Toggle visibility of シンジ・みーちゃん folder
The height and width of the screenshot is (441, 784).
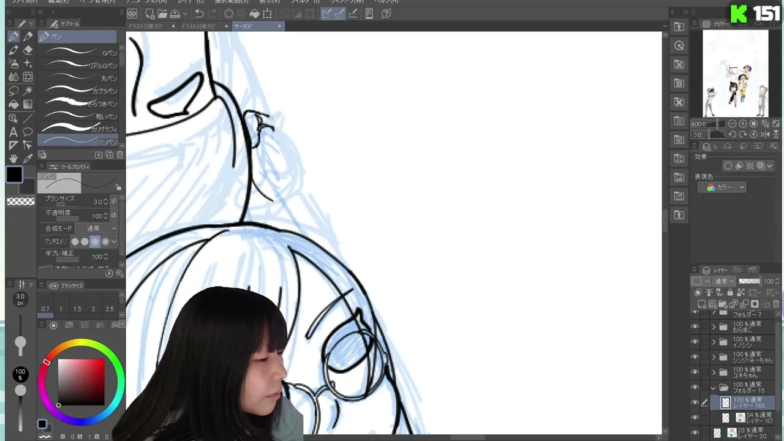click(695, 357)
